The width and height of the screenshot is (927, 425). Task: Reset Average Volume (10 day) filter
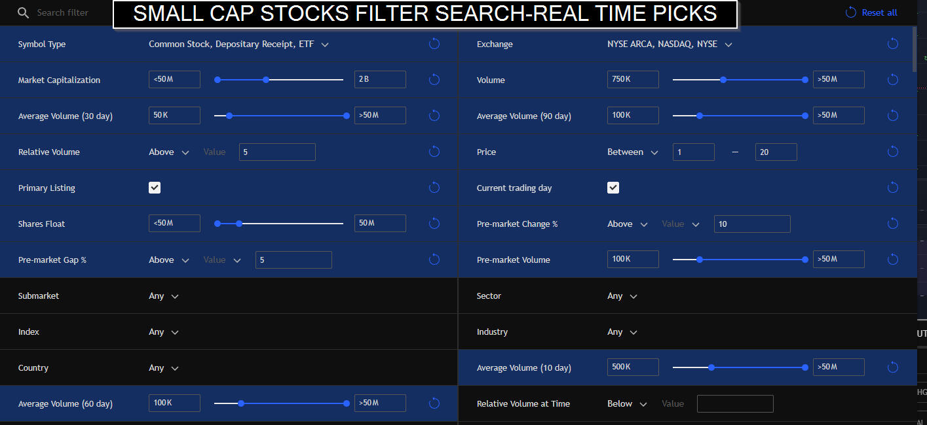(892, 367)
